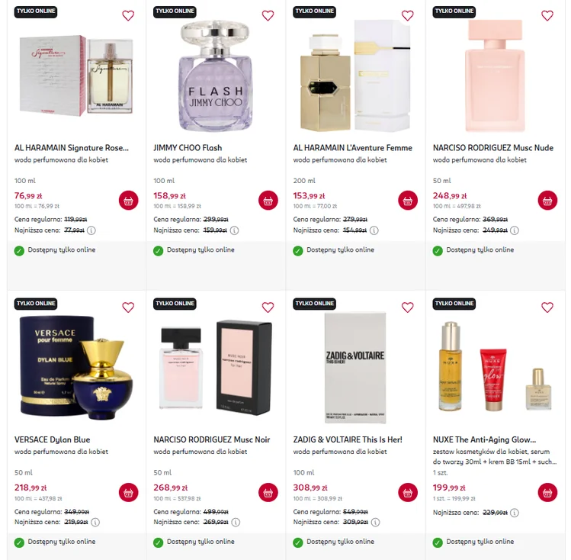The height and width of the screenshot is (560, 571).
Task: Add NARCISO RODRIGUEZ Musc Nude to favorites
Action: 547,15
